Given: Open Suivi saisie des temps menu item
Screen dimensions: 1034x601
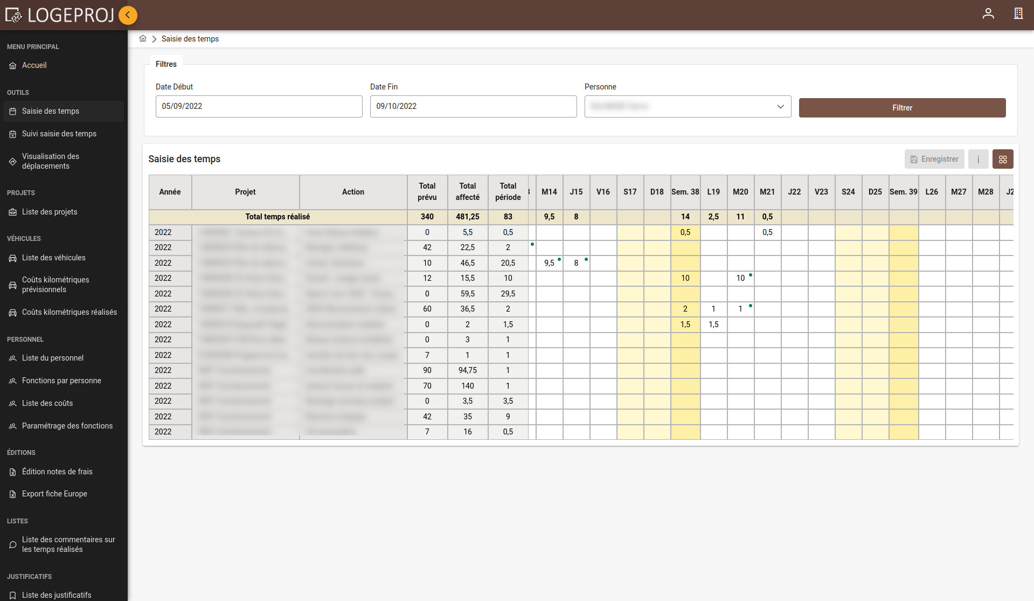Looking at the screenshot, I should tap(59, 134).
